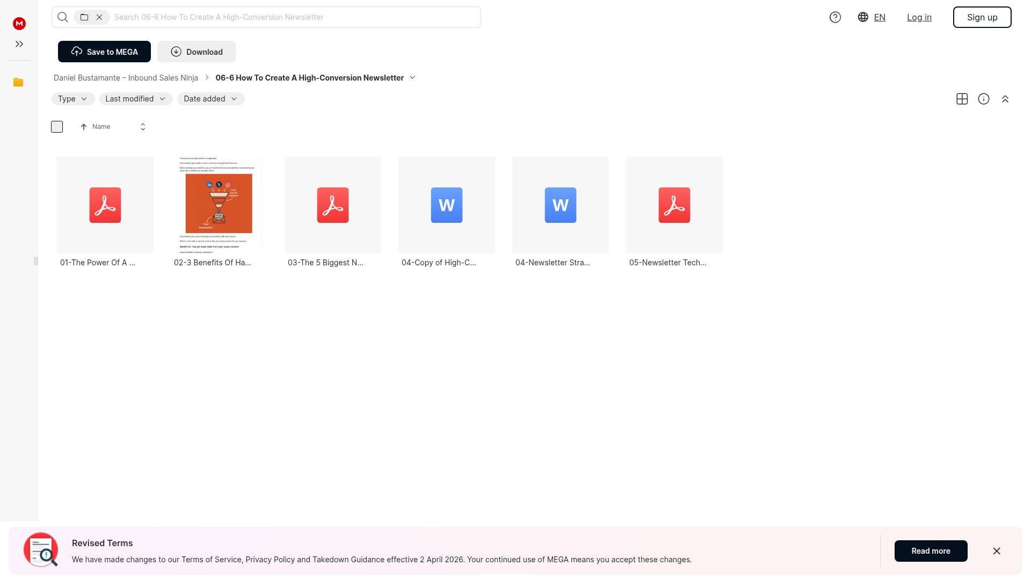Collapse the header with double-up chevron
This screenshot has height=580, width=1031.
(1005, 99)
